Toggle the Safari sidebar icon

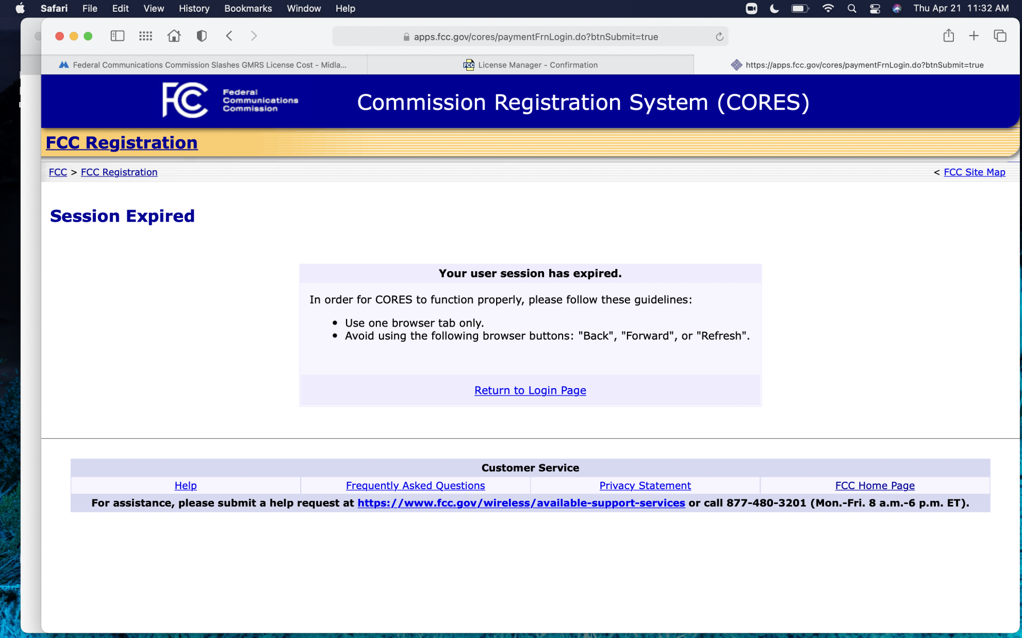click(x=117, y=36)
